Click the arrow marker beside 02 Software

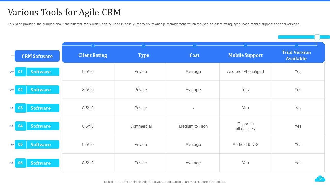pyautogui.click(x=12, y=90)
